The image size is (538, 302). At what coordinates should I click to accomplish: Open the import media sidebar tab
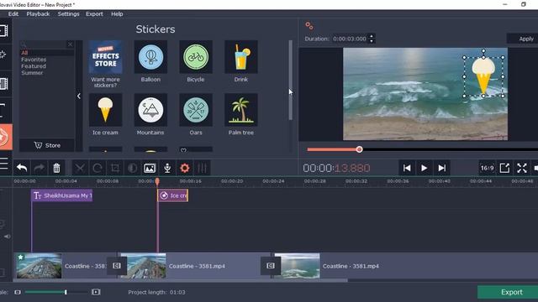[x=4, y=31]
